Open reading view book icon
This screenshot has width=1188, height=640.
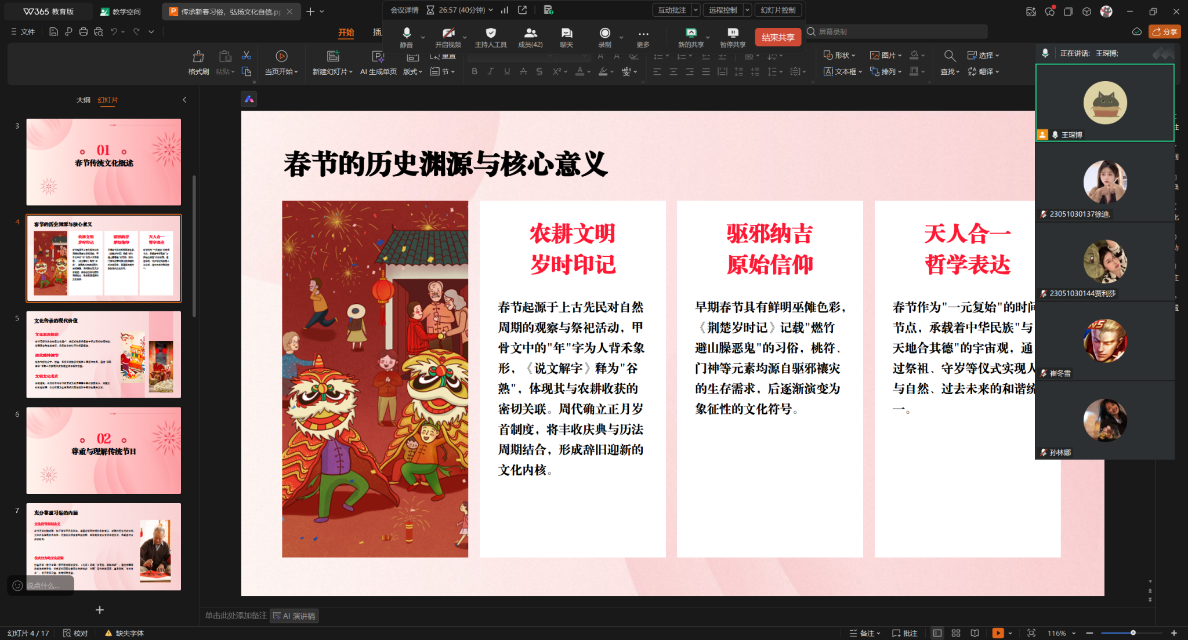pyautogui.click(x=975, y=633)
